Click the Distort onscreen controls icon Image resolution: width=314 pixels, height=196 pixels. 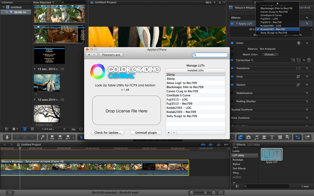[298, 85]
